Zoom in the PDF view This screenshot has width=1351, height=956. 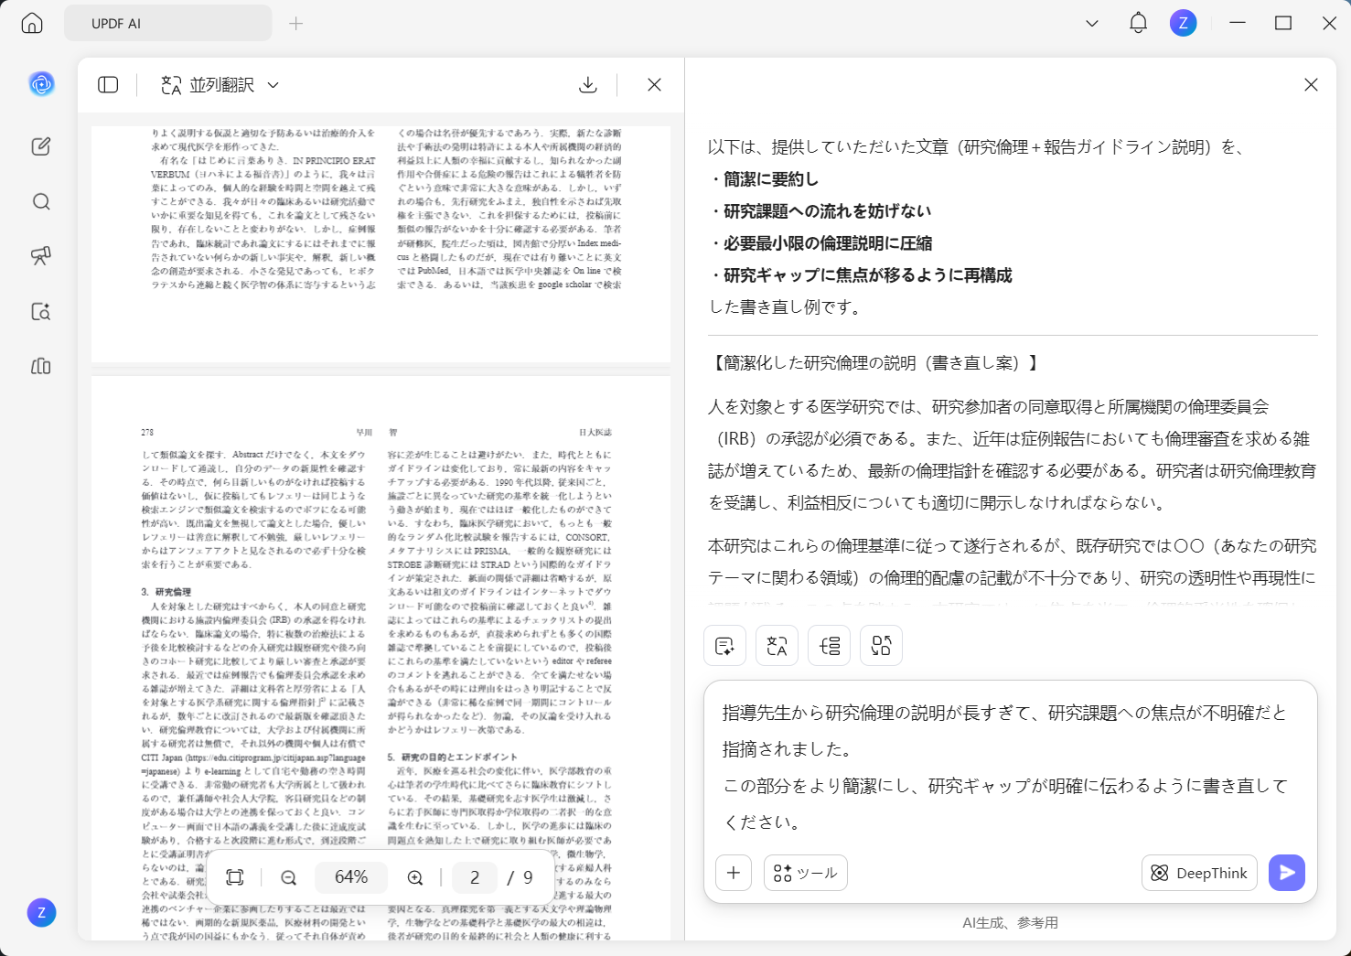[x=415, y=877]
